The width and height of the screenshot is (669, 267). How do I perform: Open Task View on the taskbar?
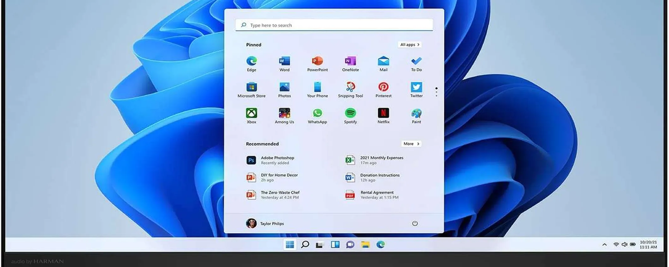[320, 245]
